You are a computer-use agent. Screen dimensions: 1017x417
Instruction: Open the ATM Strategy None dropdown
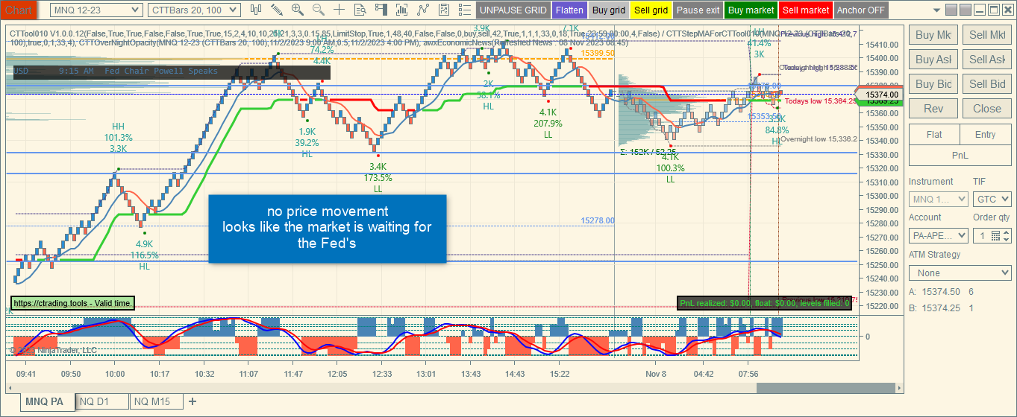tap(960, 273)
